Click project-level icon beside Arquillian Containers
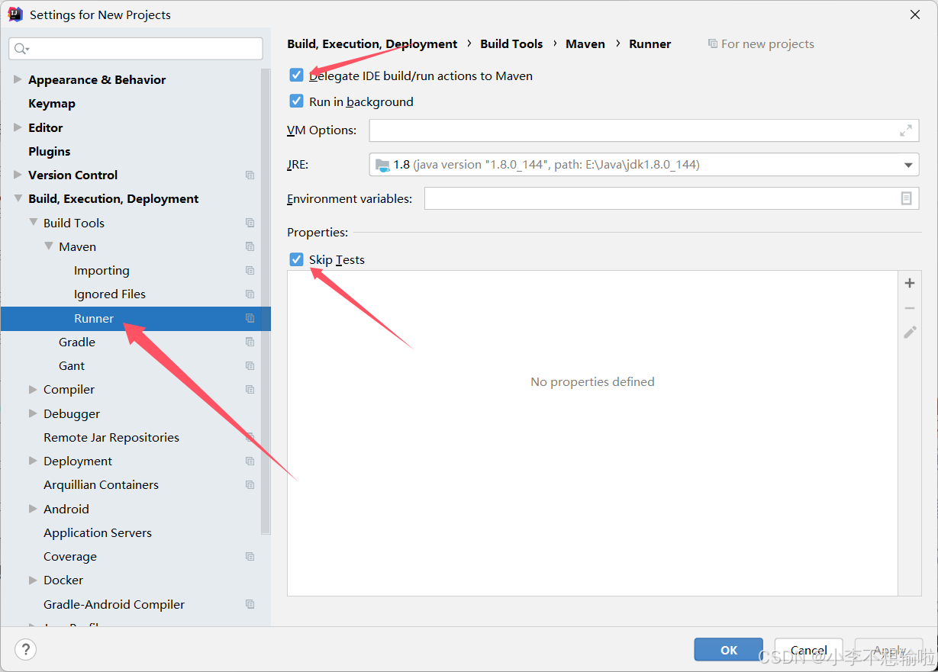Viewport: 938px width, 672px height. pyautogui.click(x=250, y=484)
